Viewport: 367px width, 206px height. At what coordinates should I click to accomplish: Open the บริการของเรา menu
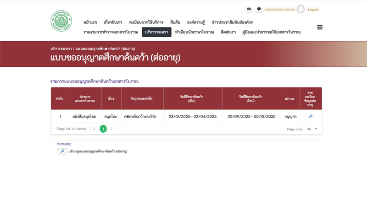(x=156, y=32)
